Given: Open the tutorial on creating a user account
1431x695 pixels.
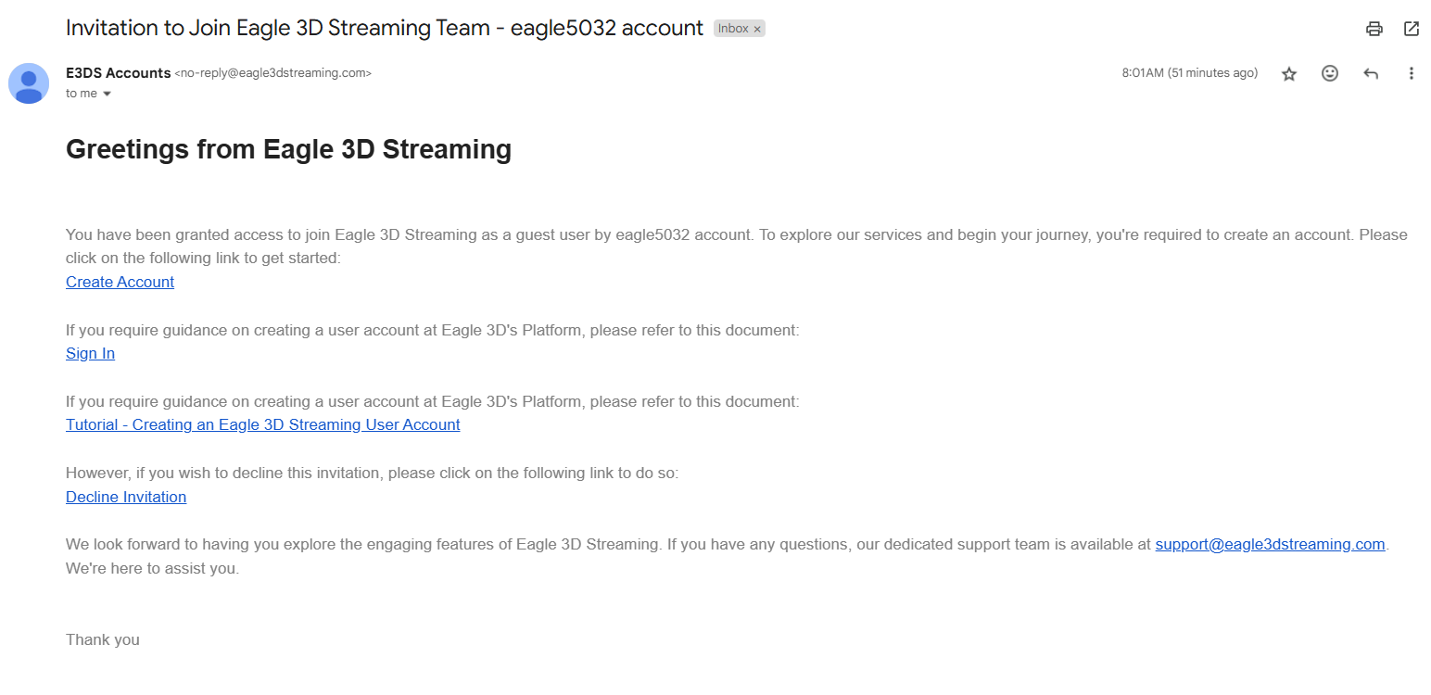Looking at the screenshot, I should [x=262, y=424].
